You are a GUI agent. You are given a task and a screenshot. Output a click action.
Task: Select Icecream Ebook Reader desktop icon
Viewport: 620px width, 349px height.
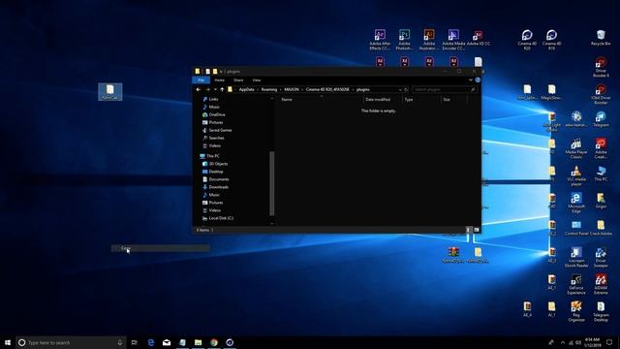coord(576,257)
